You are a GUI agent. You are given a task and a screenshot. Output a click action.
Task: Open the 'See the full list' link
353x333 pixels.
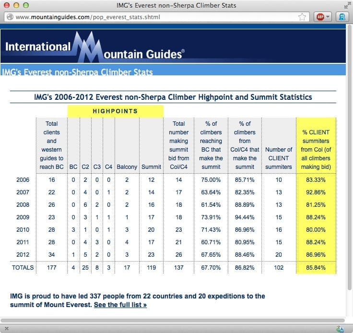(120, 305)
